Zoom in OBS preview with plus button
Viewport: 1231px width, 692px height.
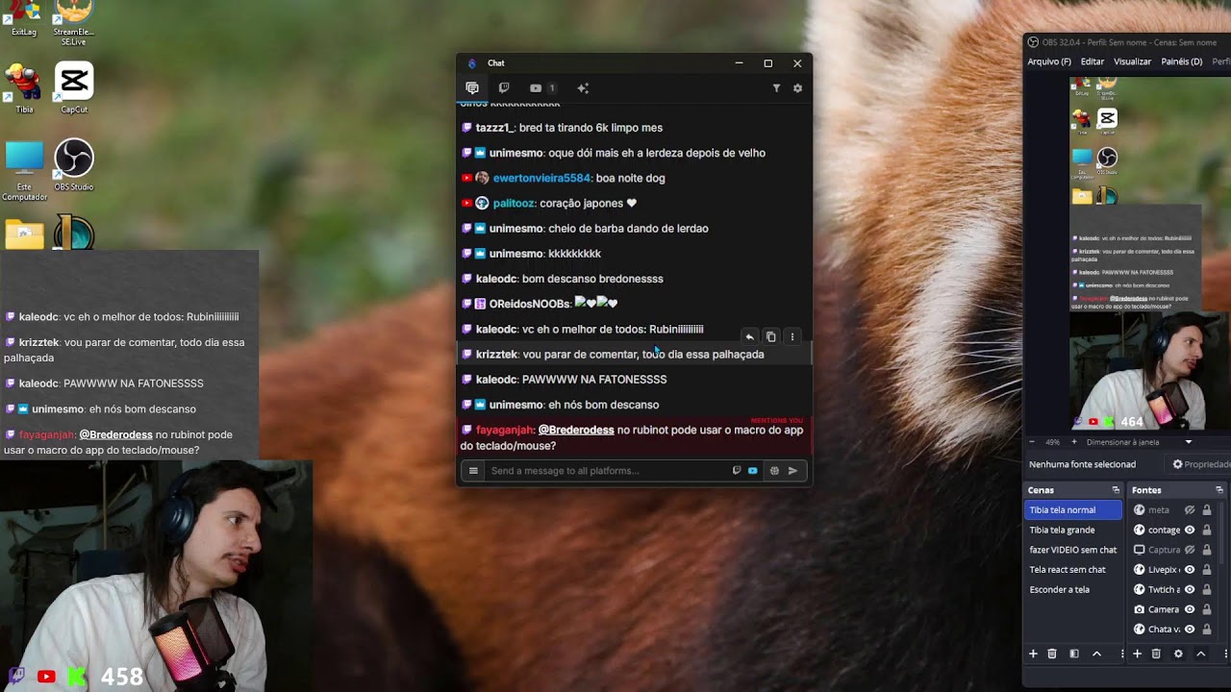point(1076,442)
